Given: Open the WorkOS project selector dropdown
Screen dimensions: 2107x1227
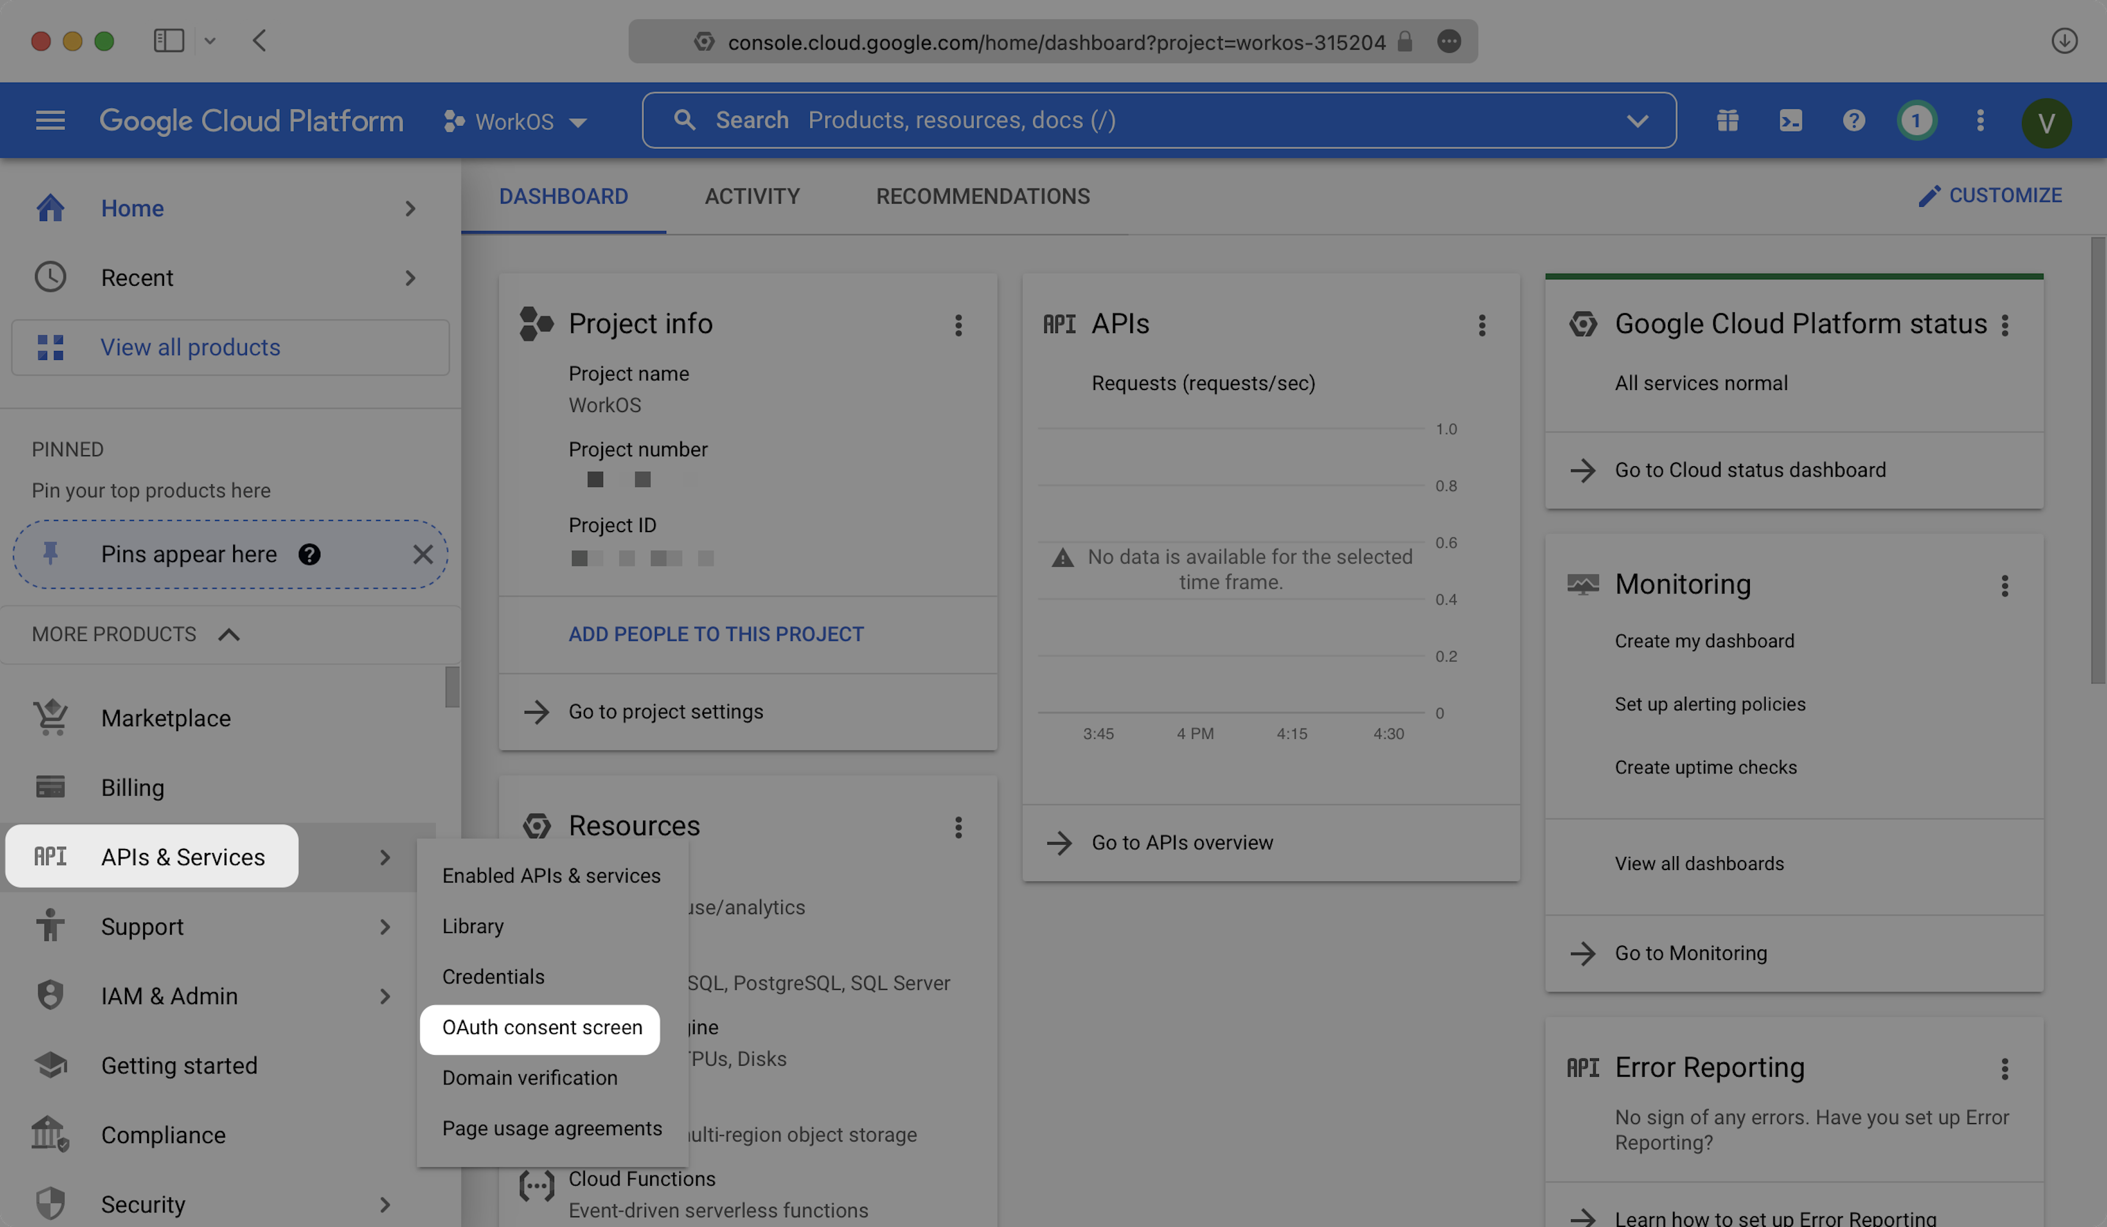Looking at the screenshot, I should (515, 121).
